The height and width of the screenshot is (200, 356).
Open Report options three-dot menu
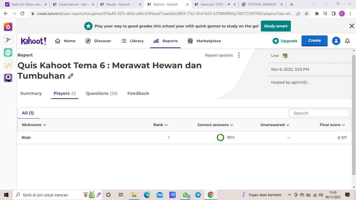[239, 55]
